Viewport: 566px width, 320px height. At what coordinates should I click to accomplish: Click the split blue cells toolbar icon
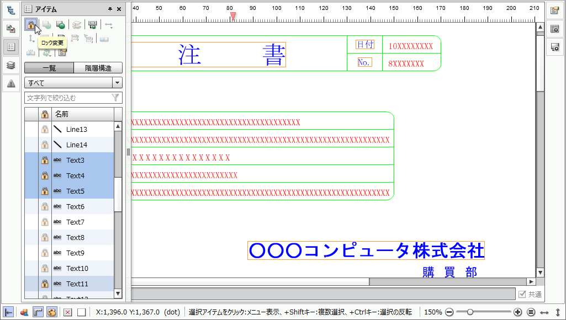31,52
